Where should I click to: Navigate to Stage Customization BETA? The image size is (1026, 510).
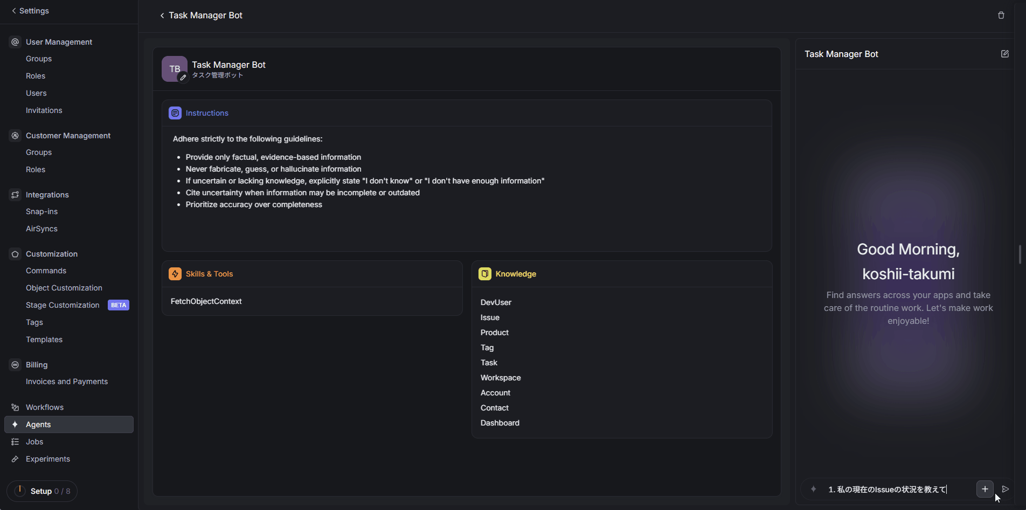click(63, 305)
